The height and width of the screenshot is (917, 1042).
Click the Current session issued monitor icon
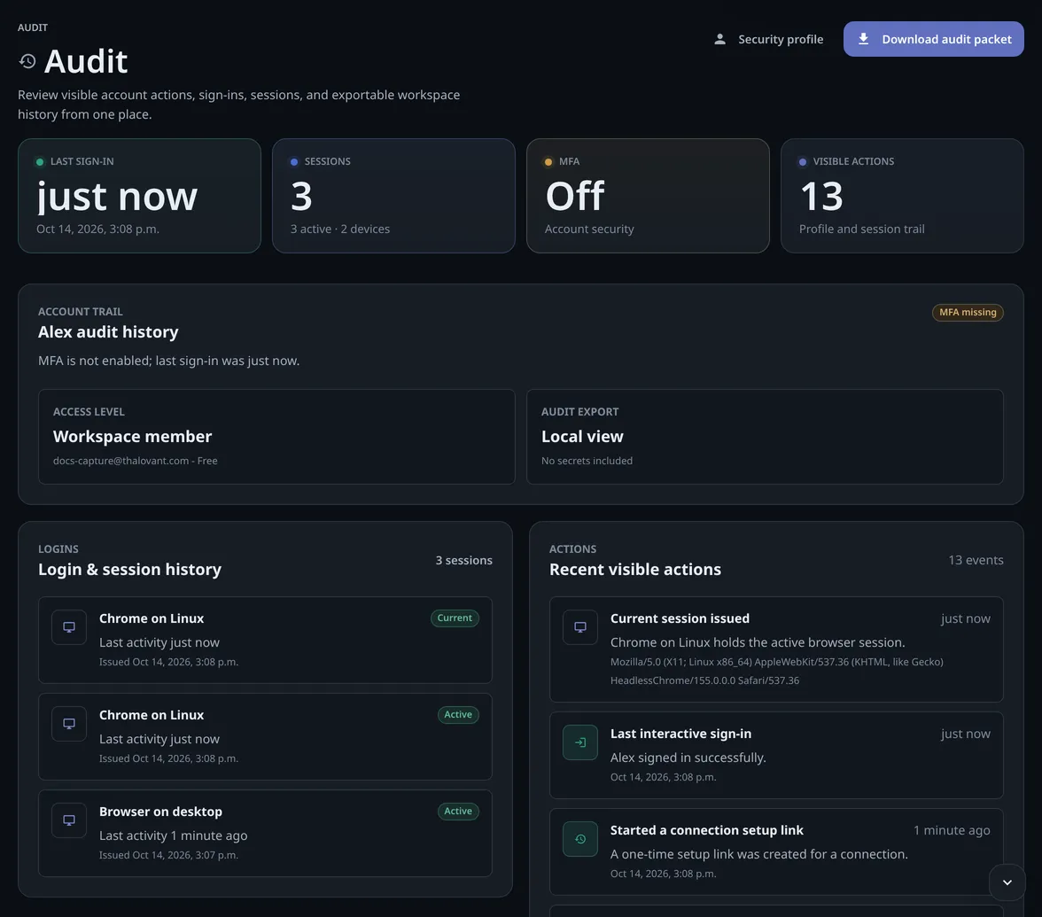coord(580,627)
